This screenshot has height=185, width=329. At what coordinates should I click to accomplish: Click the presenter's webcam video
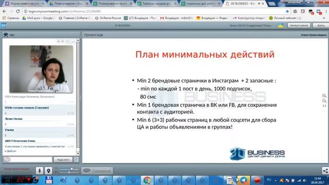41,69
